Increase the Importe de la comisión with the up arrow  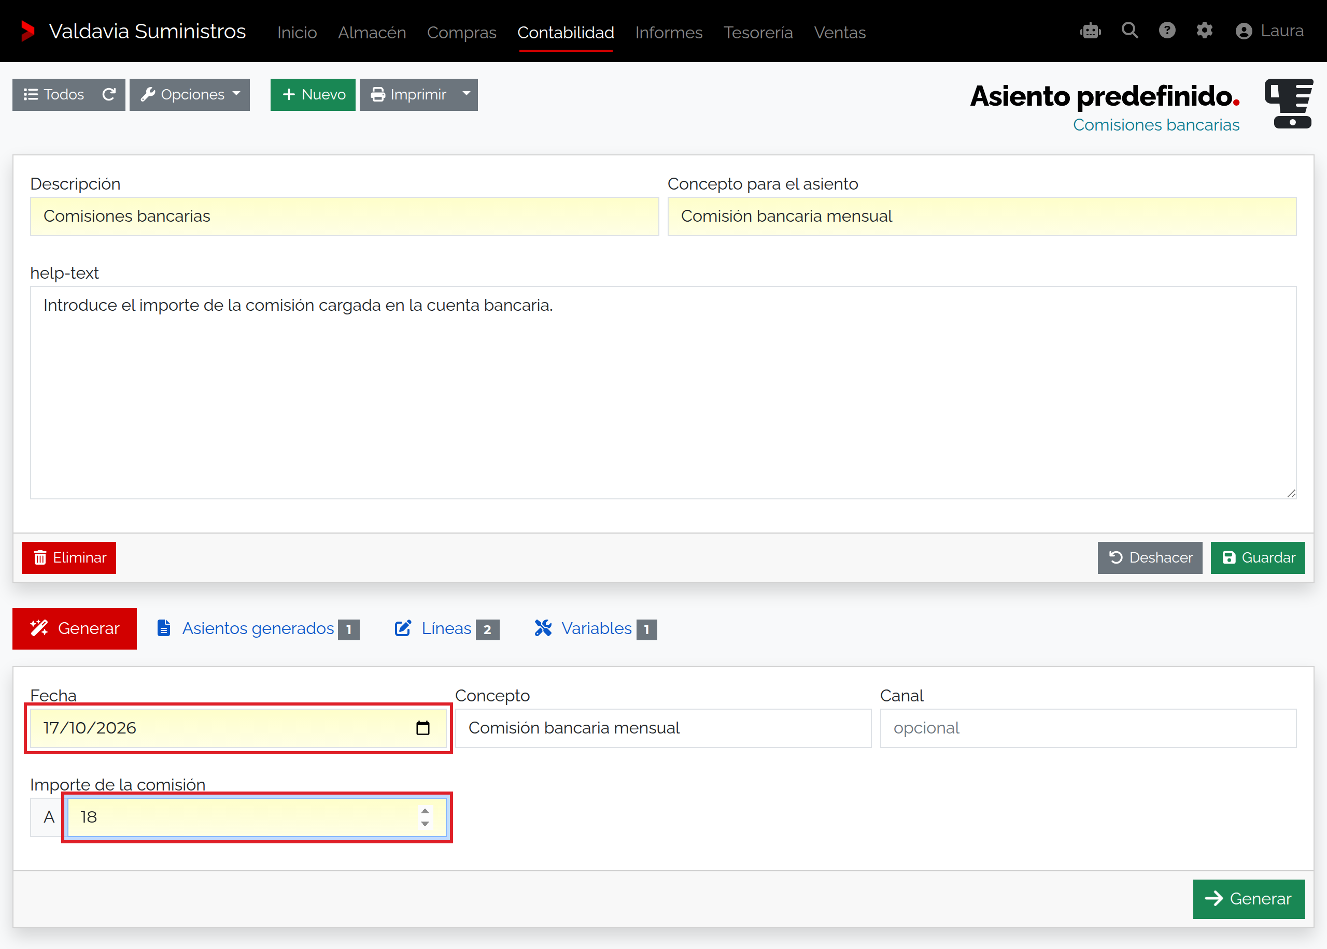425,811
